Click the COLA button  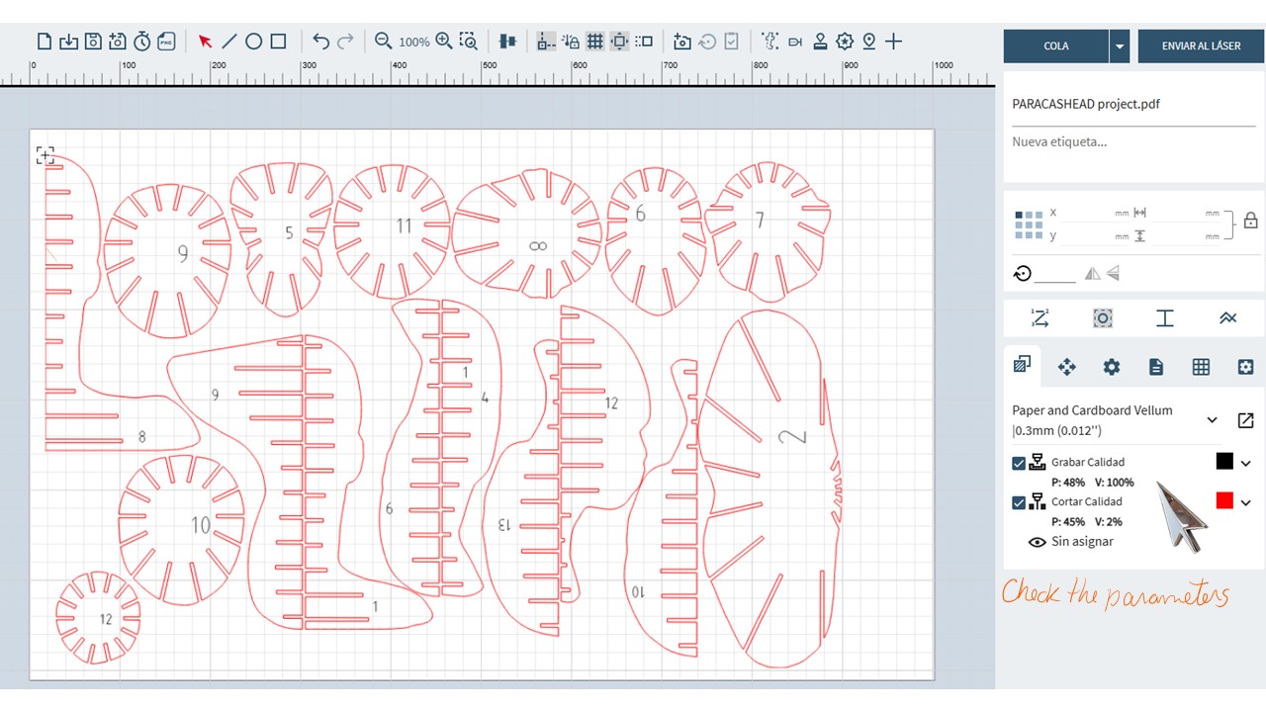click(1056, 46)
